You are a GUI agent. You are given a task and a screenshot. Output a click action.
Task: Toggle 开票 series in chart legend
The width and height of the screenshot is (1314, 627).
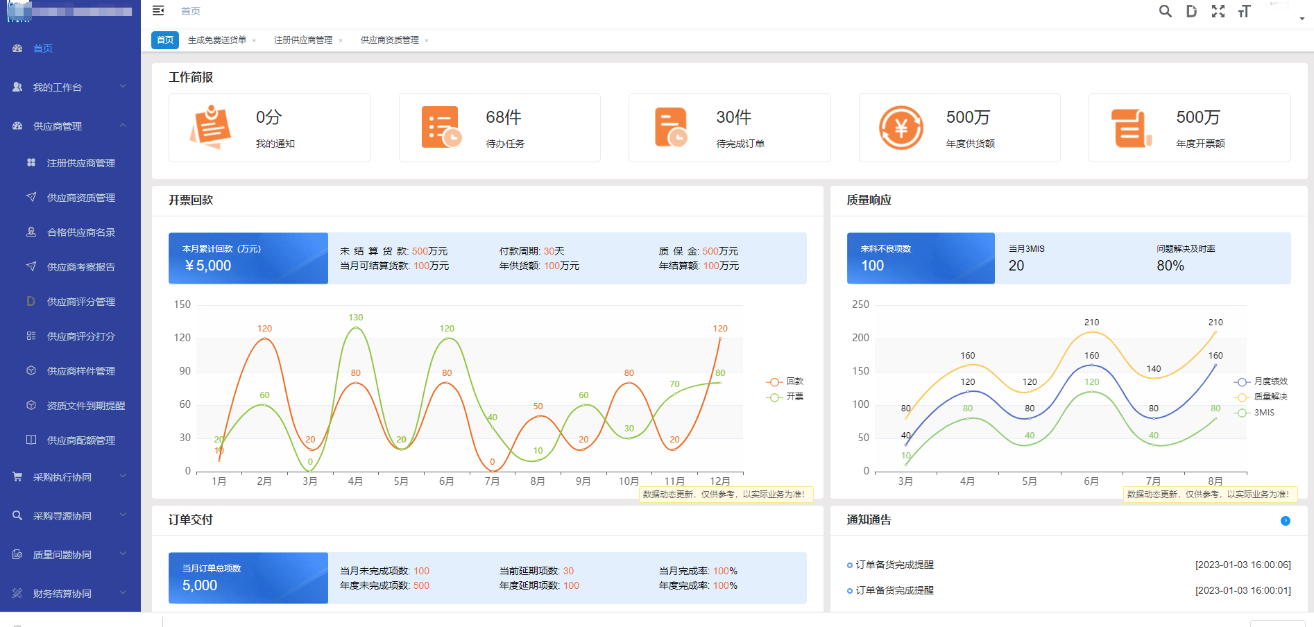[x=785, y=397]
